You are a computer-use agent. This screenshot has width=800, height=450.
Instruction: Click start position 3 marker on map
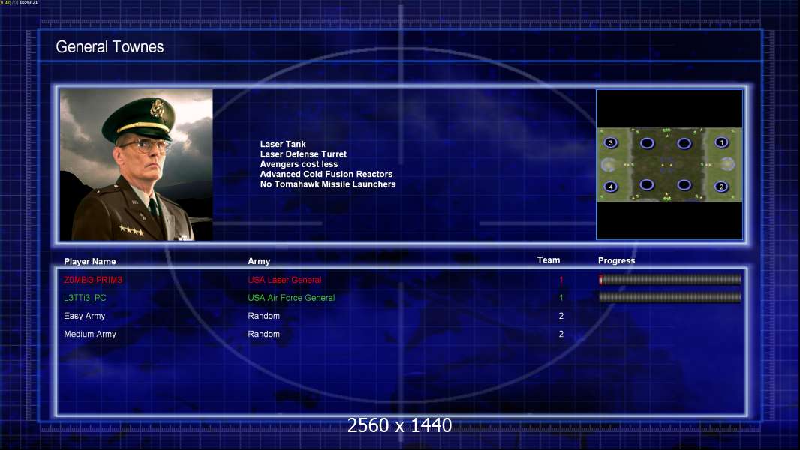click(611, 142)
